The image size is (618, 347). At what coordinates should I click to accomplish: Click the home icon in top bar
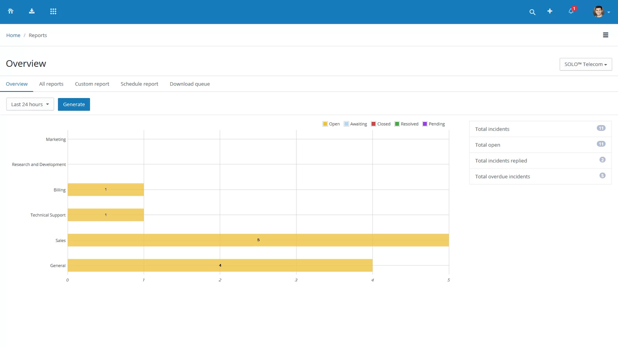11,11
